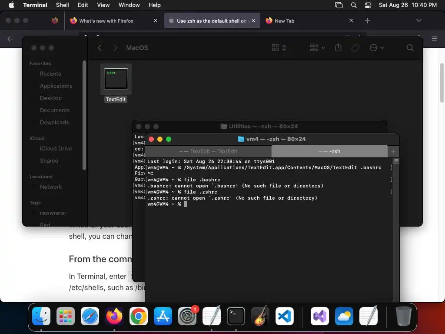Switch to the -zsh terminal tab
445x334 pixels.
tap(329, 151)
